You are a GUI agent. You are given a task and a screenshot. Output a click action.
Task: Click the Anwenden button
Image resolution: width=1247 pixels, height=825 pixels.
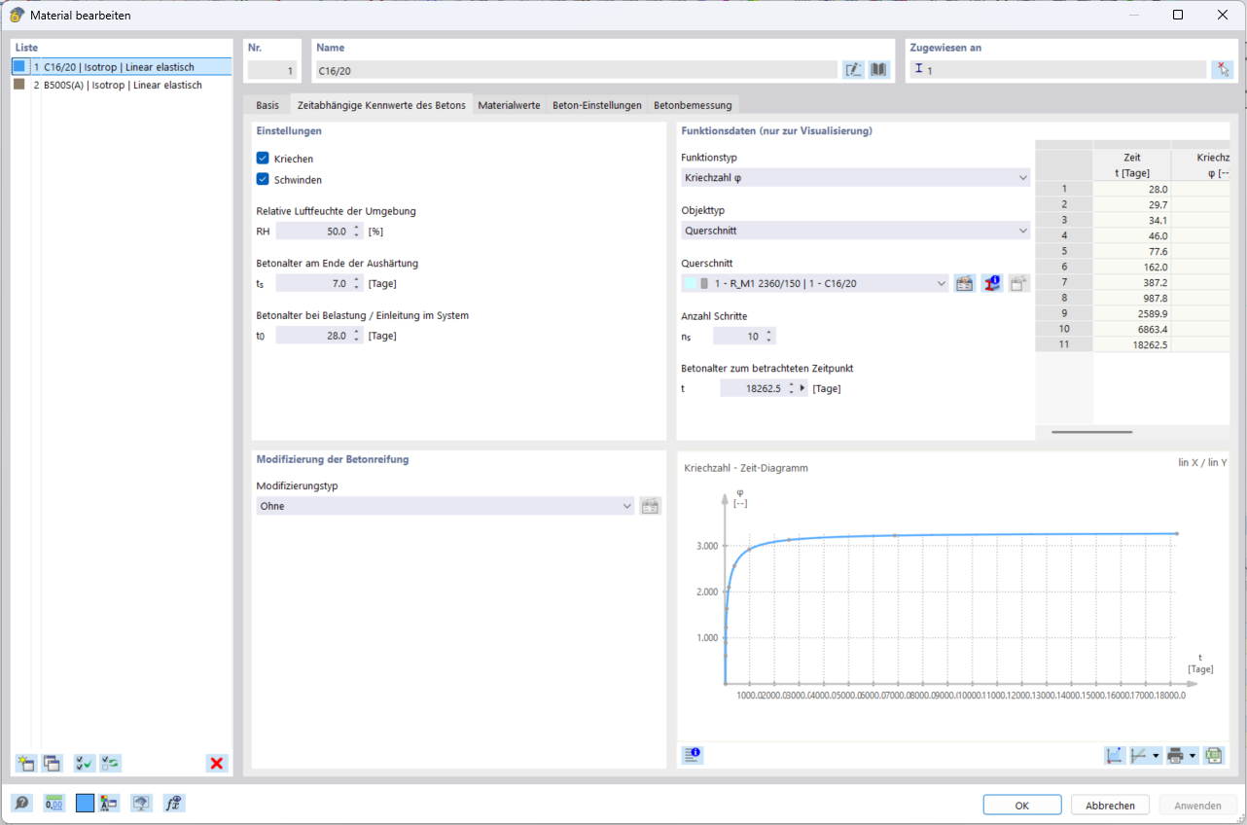tap(1197, 806)
